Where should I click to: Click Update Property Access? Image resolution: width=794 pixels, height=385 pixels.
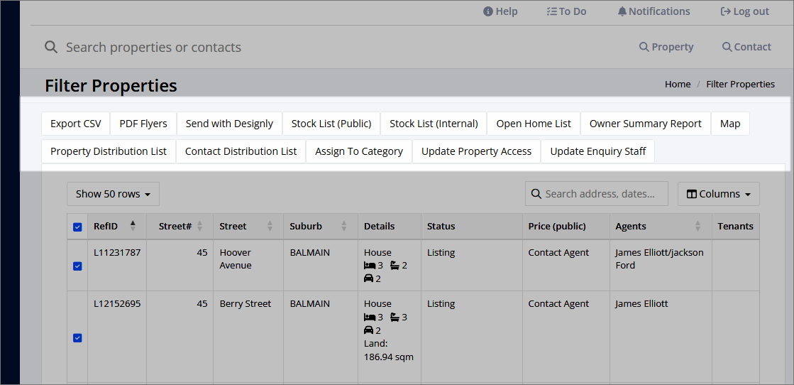[477, 151]
